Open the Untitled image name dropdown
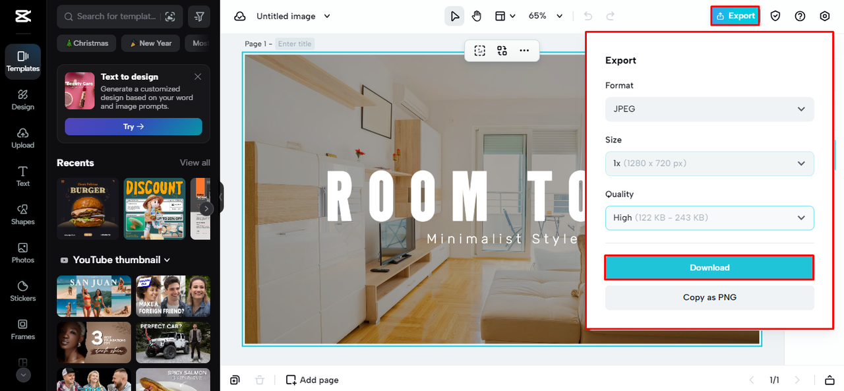Screen dimensions: 844x391 pyautogui.click(x=293, y=16)
